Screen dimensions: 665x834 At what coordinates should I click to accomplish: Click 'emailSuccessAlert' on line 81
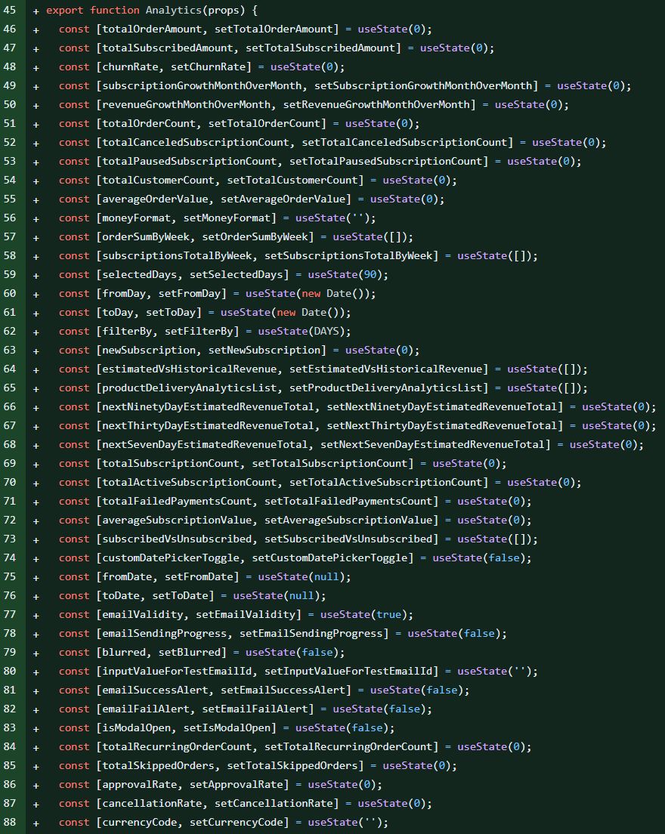point(156,690)
